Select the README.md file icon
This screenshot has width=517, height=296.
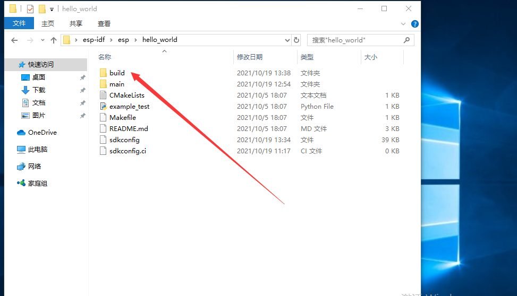point(103,129)
